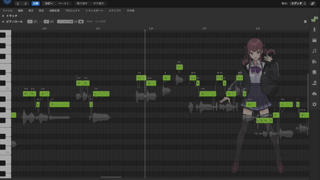Open the microphone voice panel
This screenshot has height=180, width=320.
pyautogui.click(x=314, y=30)
